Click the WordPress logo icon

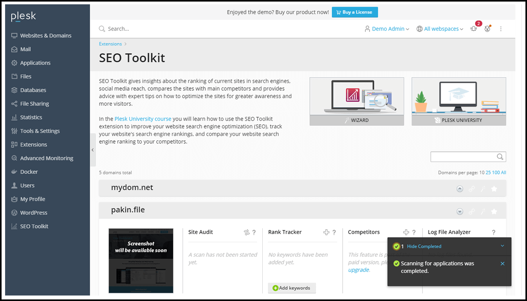click(14, 212)
